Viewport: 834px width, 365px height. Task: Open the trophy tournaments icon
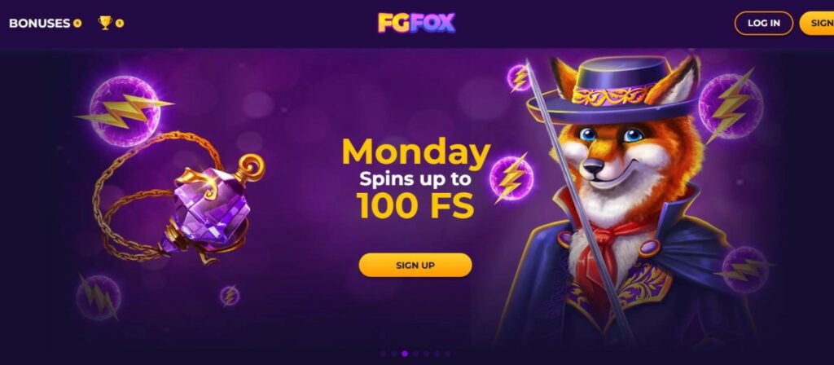105,23
